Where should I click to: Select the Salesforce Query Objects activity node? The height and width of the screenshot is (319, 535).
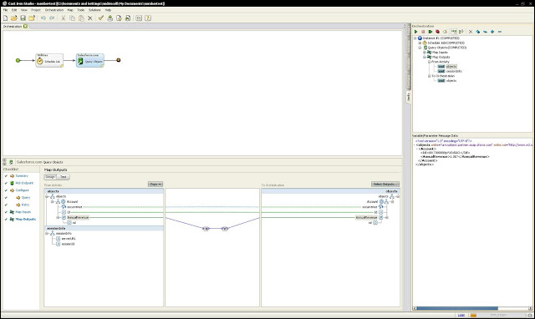tap(90, 60)
